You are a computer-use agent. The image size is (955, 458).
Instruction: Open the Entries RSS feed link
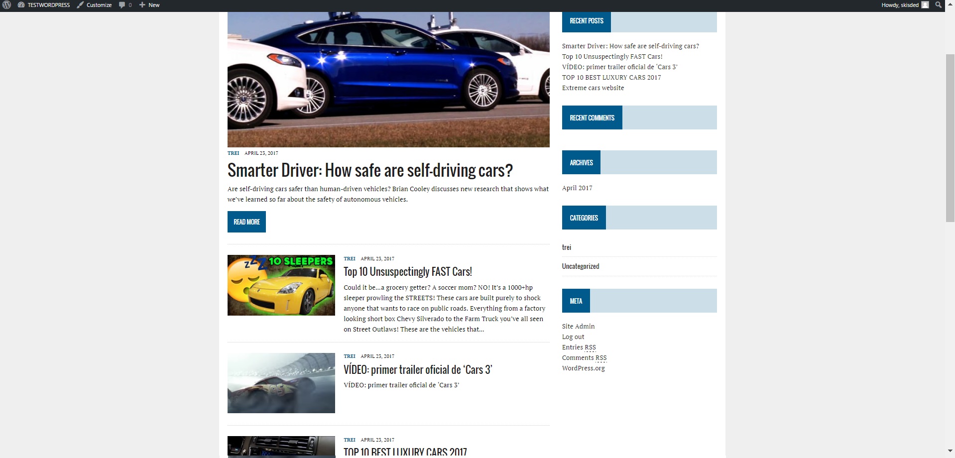click(579, 347)
